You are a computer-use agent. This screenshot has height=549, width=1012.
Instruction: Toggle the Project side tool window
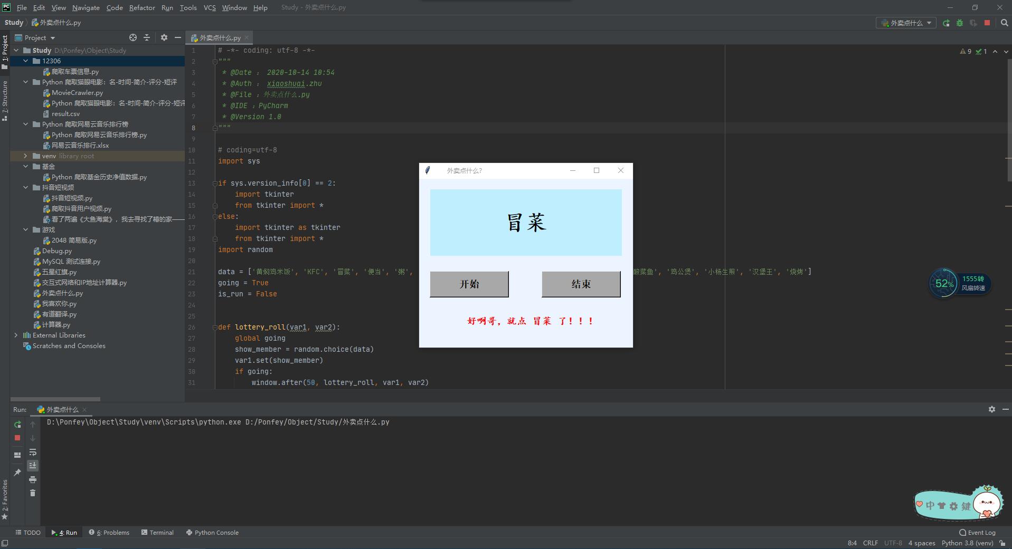[5, 52]
